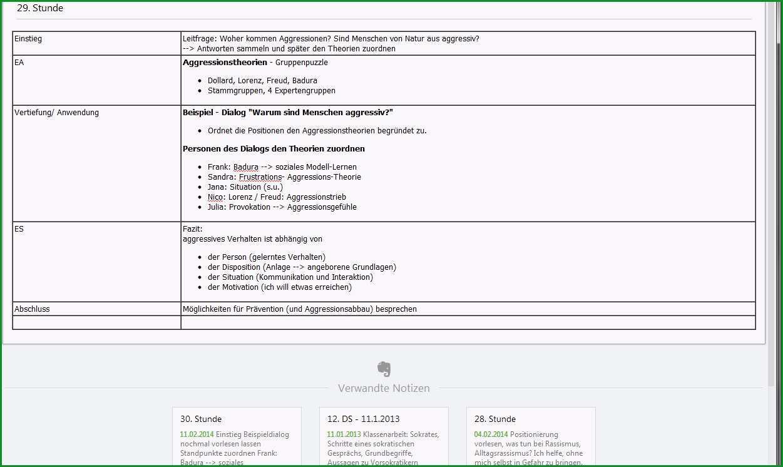The width and height of the screenshot is (783, 467).
Task: Click the line "--> Antworten sammeln und später den Theorien zuordnen"
Action: [x=289, y=49]
